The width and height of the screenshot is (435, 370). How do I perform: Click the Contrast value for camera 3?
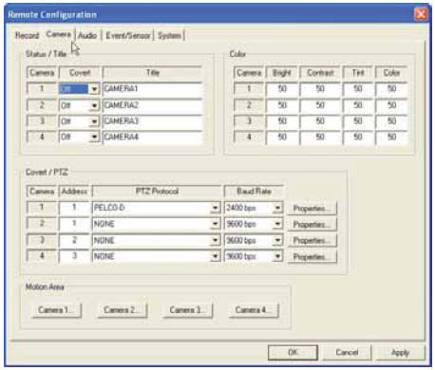(x=320, y=121)
